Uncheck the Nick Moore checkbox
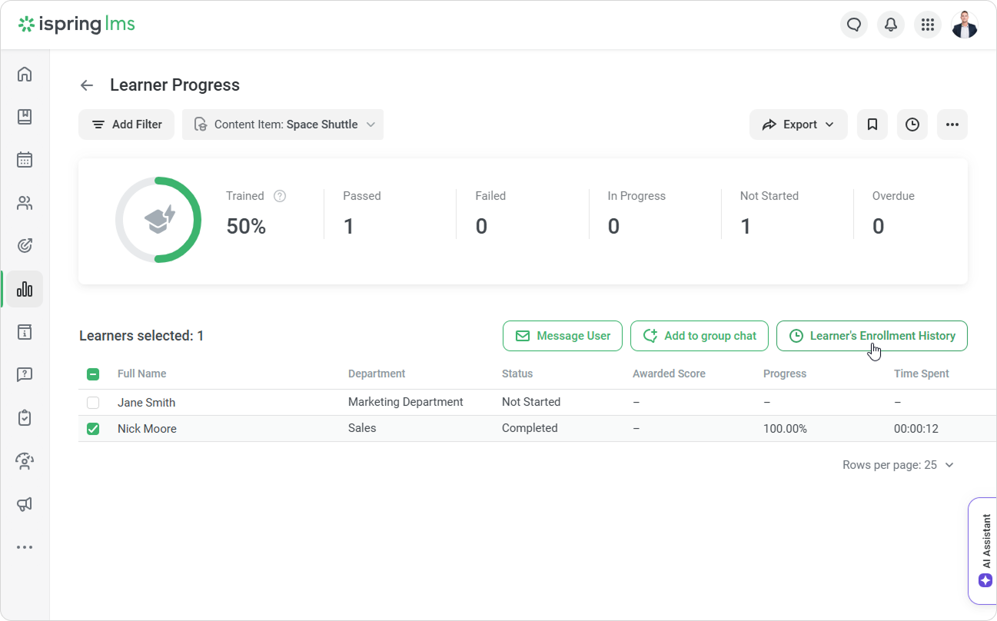The height and width of the screenshot is (621, 997). coord(93,429)
